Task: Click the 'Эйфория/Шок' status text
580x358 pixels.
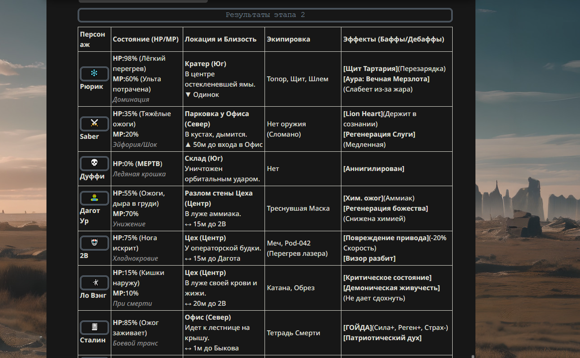Action: [x=135, y=145]
